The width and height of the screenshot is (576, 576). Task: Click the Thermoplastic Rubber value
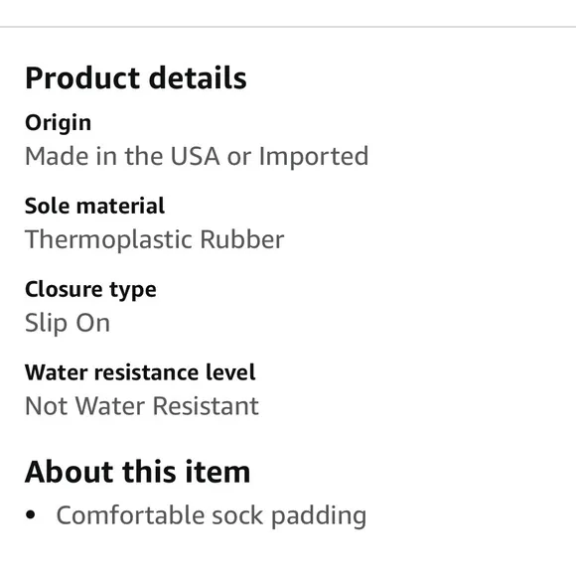[154, 240]
